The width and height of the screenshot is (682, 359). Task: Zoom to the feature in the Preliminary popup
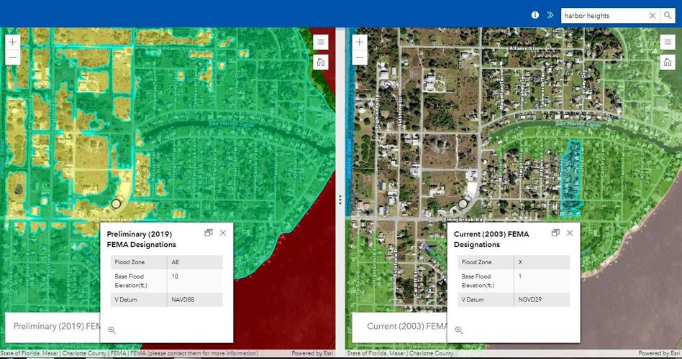coord(112,330)
